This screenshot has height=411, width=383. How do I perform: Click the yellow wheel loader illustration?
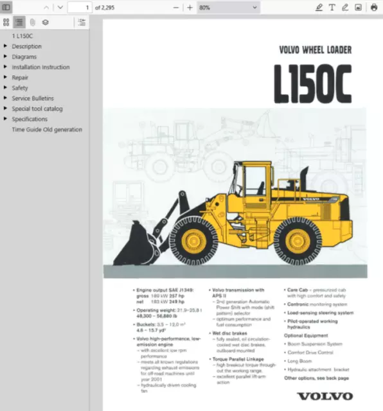(233, 214)
